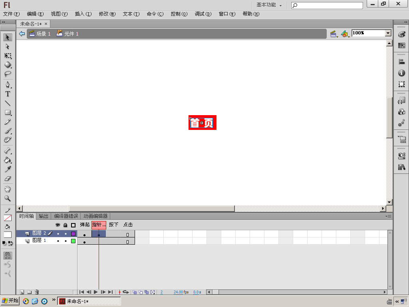Click the white fill color swatch
This screenshot has height=307, width=409.
(x=8, y=234)
